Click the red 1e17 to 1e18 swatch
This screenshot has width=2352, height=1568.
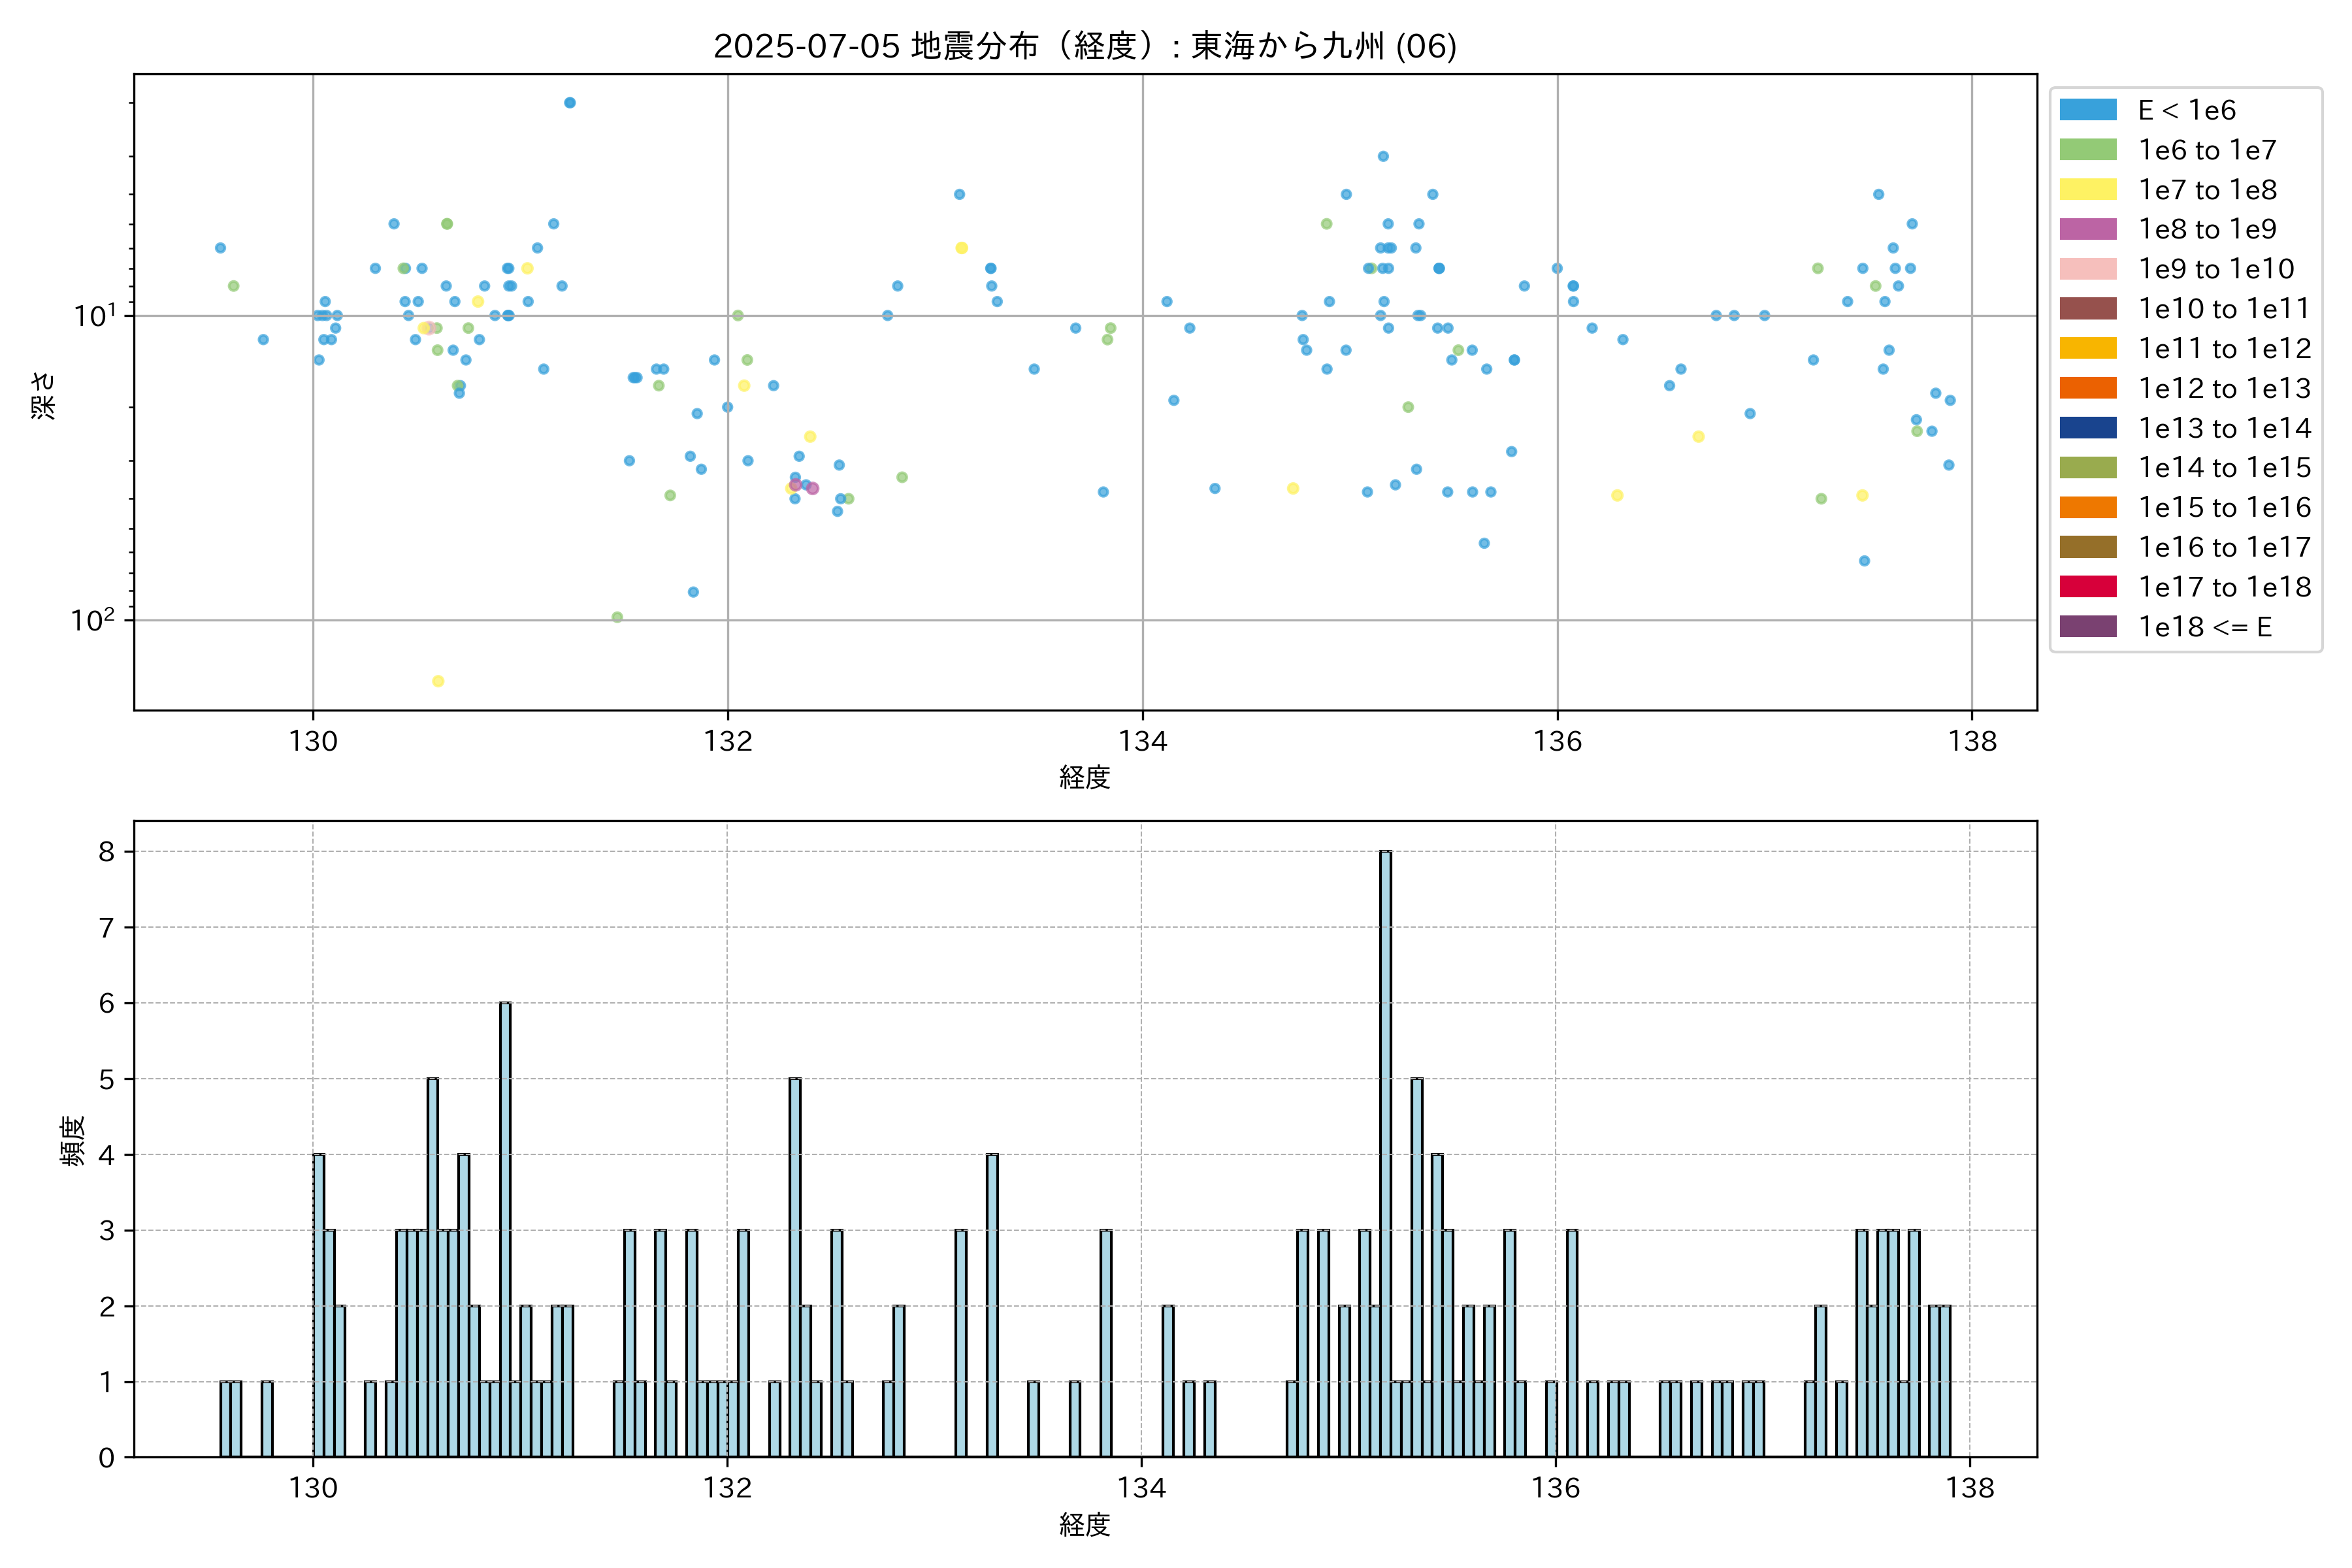[x=2087, y=587]
